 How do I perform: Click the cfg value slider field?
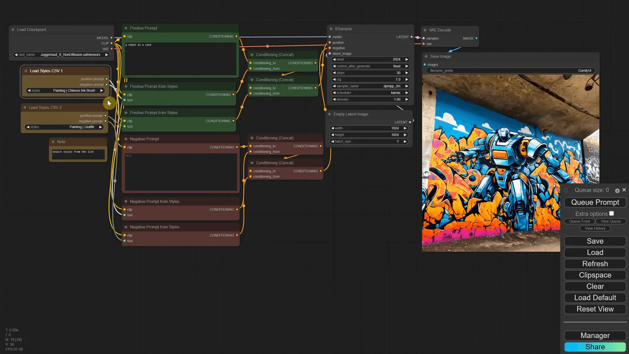point(370,79)
